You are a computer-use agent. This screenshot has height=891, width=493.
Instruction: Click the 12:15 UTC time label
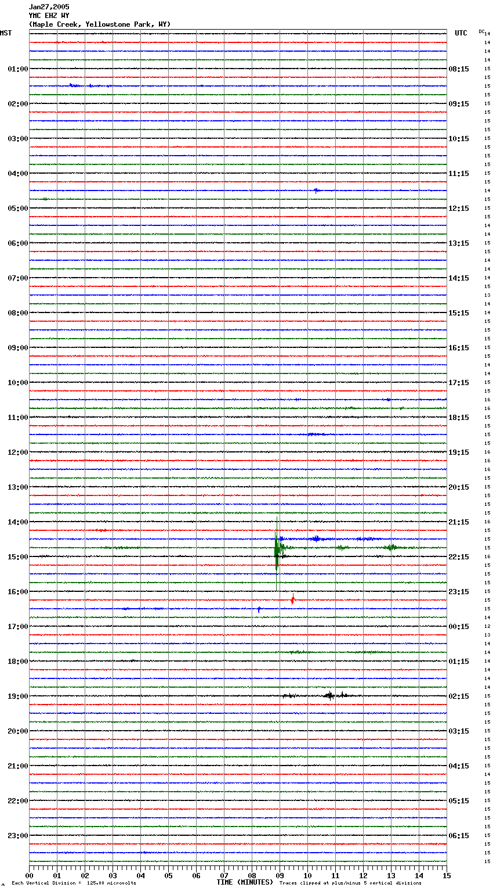[x=459, y=209]
